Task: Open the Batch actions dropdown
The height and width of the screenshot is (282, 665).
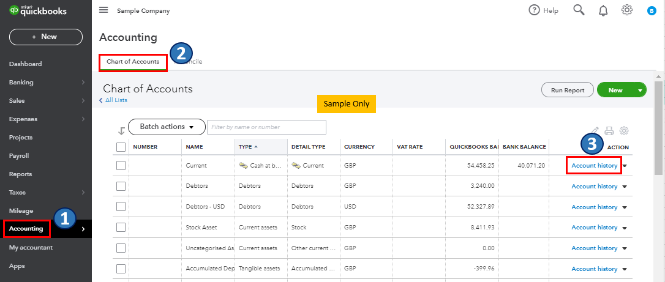Action: (x=165, y=127)
